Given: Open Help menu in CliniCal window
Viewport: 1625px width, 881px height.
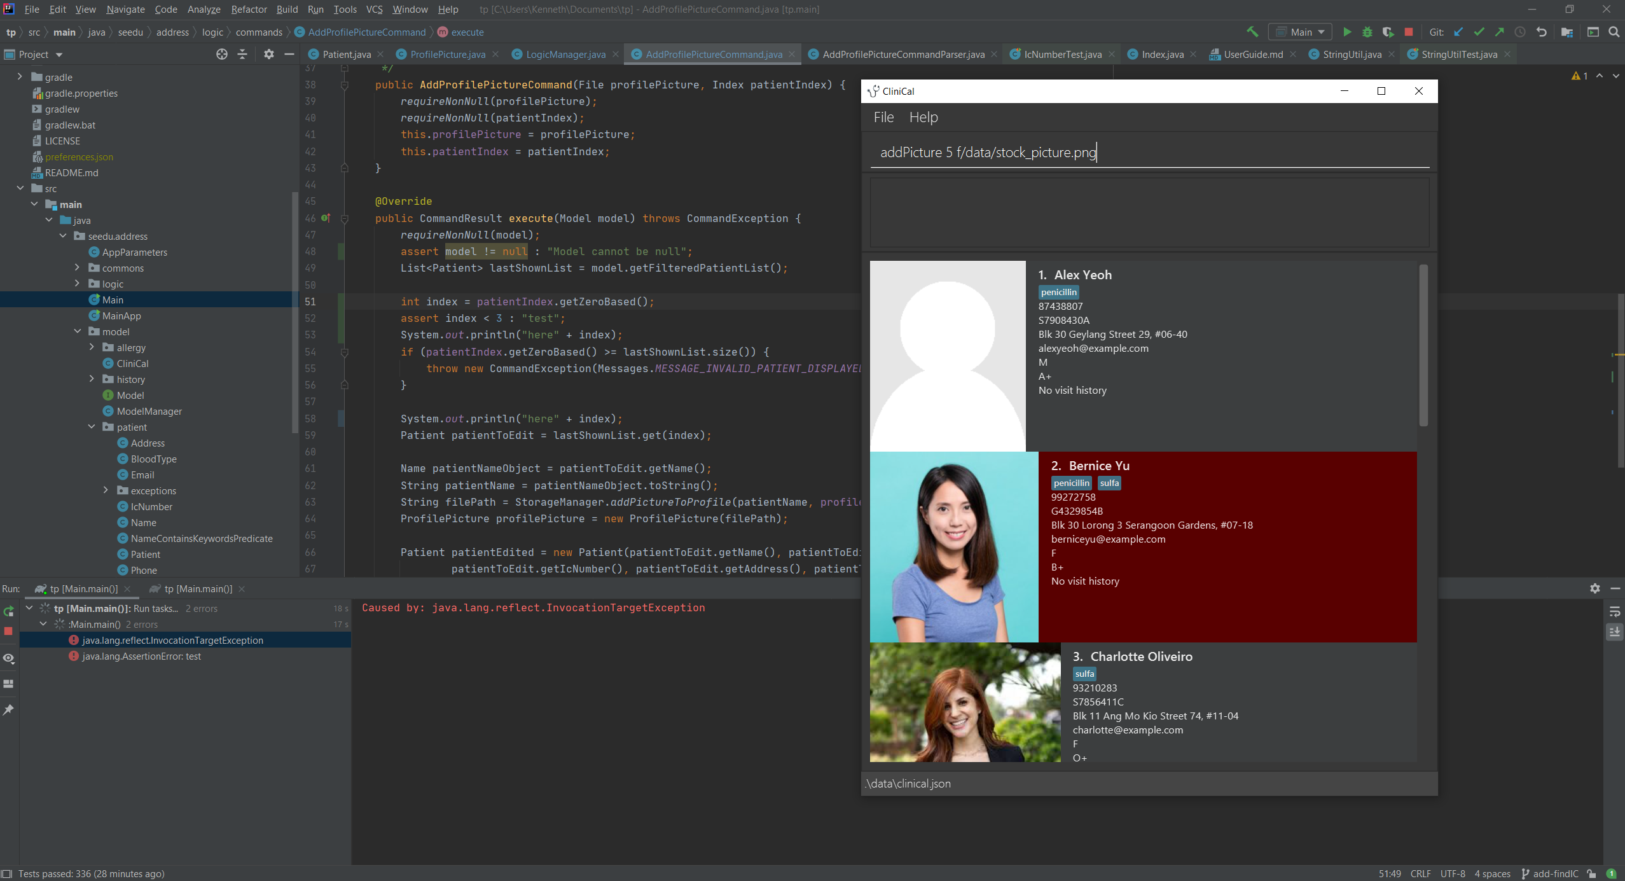Looking at the screenshot, I should (x=923, y=118).
